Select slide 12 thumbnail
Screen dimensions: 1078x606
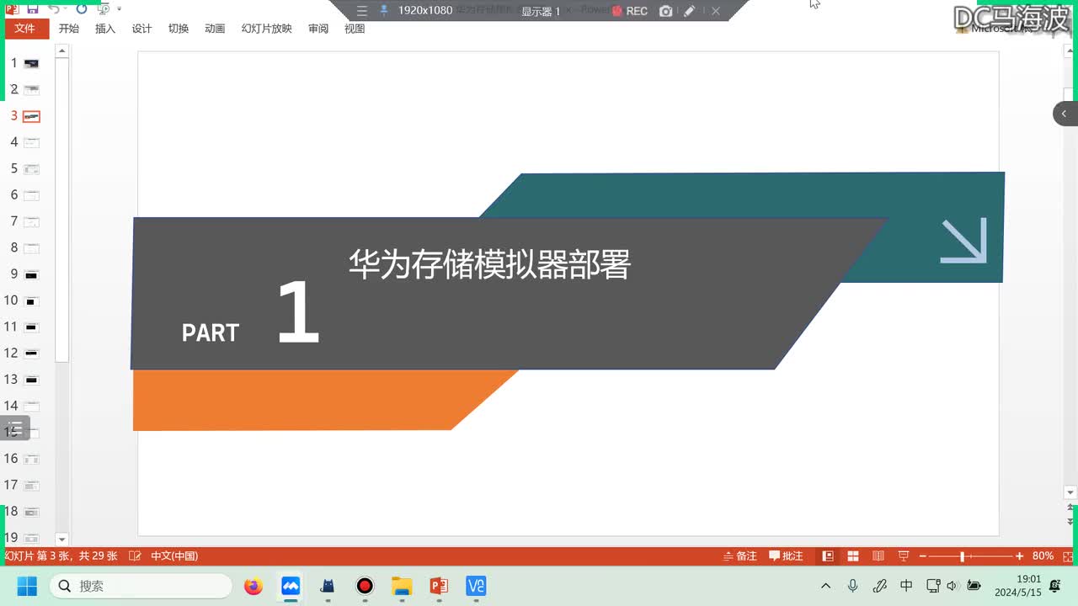point(31,353)
